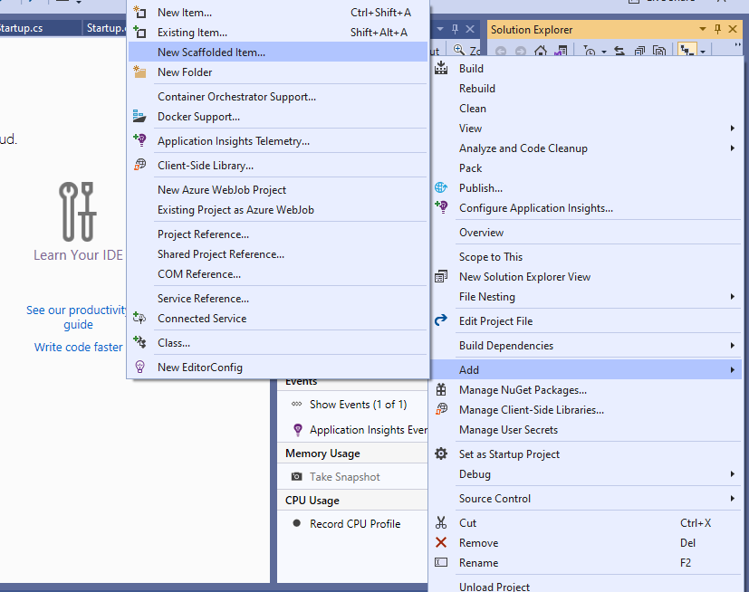Image resolution: width=749 pixels, height=592 pixels.
Task: Choose Service Reference entry
Action: pos(277,299)
